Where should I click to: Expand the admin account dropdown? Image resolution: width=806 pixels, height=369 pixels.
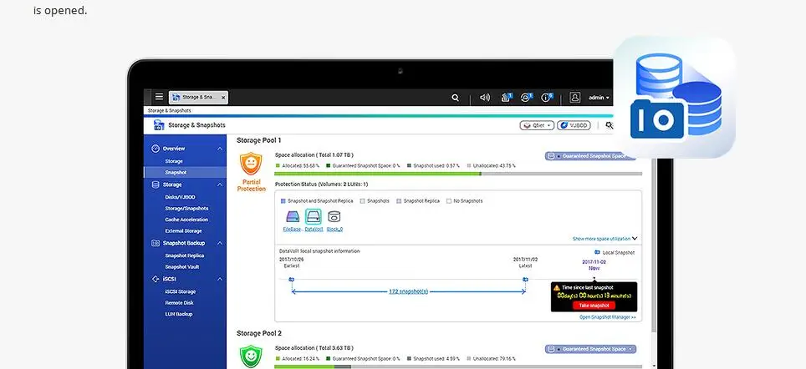click(x=599, y=98)
